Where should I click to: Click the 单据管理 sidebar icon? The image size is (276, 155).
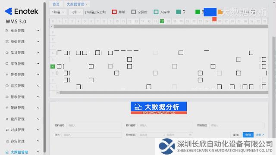pyautogui.click(x=7, y=31)
